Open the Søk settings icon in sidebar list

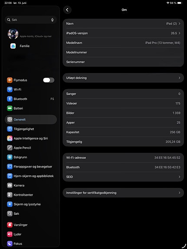tap(10, 213)
